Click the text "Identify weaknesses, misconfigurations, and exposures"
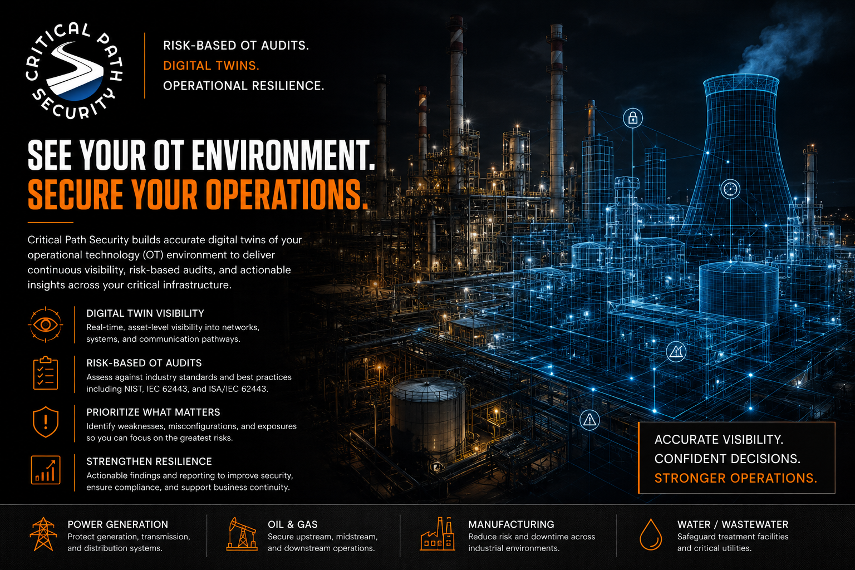Viewport: 855px width, 570px height. (191, 426)
